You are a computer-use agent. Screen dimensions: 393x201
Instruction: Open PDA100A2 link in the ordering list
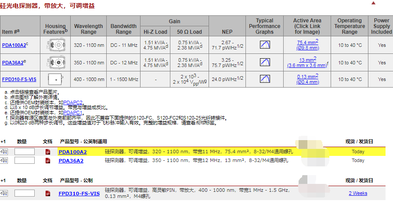[x=73, y=152]
